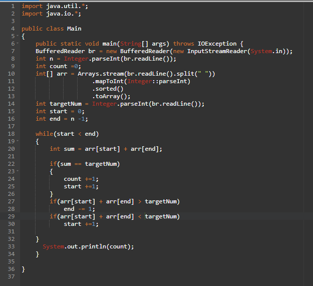Viewport: 313px width, 286px height.
Task: Collapse the while block fold at line 19
Action: point(18,141)
